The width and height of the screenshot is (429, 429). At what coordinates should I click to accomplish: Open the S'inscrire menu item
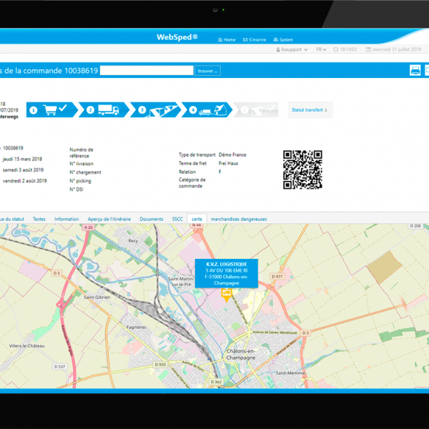click(255, 40)
